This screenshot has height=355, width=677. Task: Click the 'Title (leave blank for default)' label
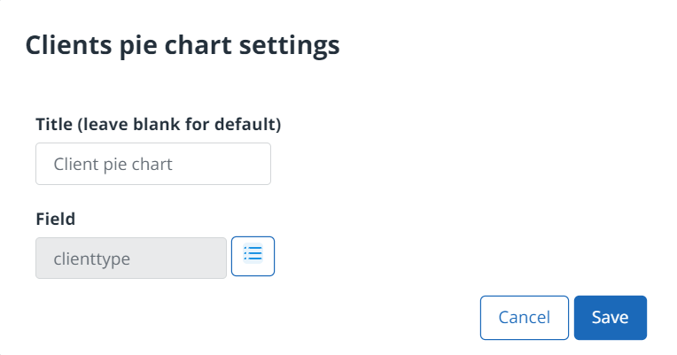[158, 125]
